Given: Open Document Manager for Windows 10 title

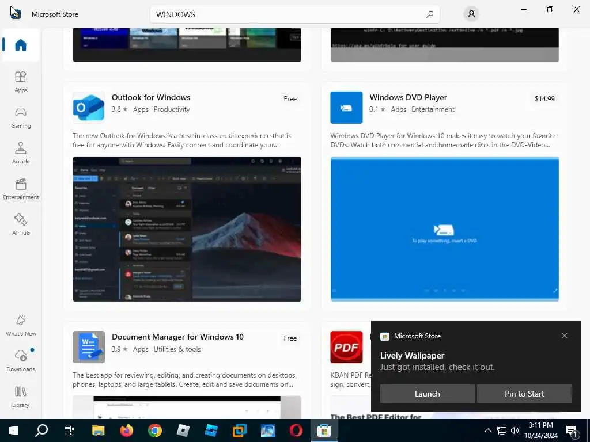Looking at the screenshot, I should pos(177,337).
